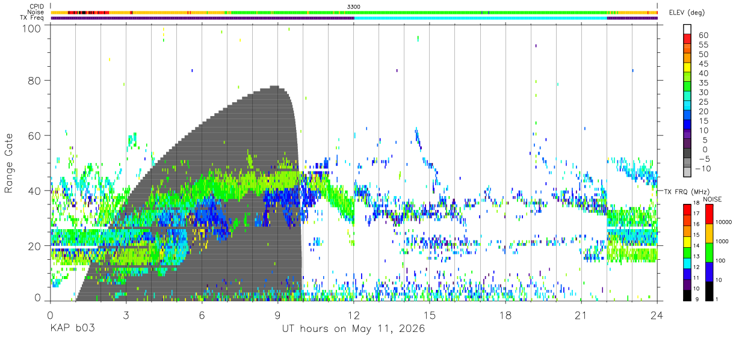Click the 24 tick on UT hours axis
739x341 pixels.
pyautogui.click(x=657, y=315)
